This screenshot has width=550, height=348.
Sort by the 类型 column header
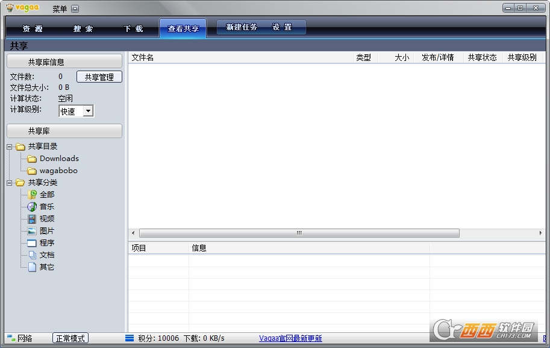365,57
